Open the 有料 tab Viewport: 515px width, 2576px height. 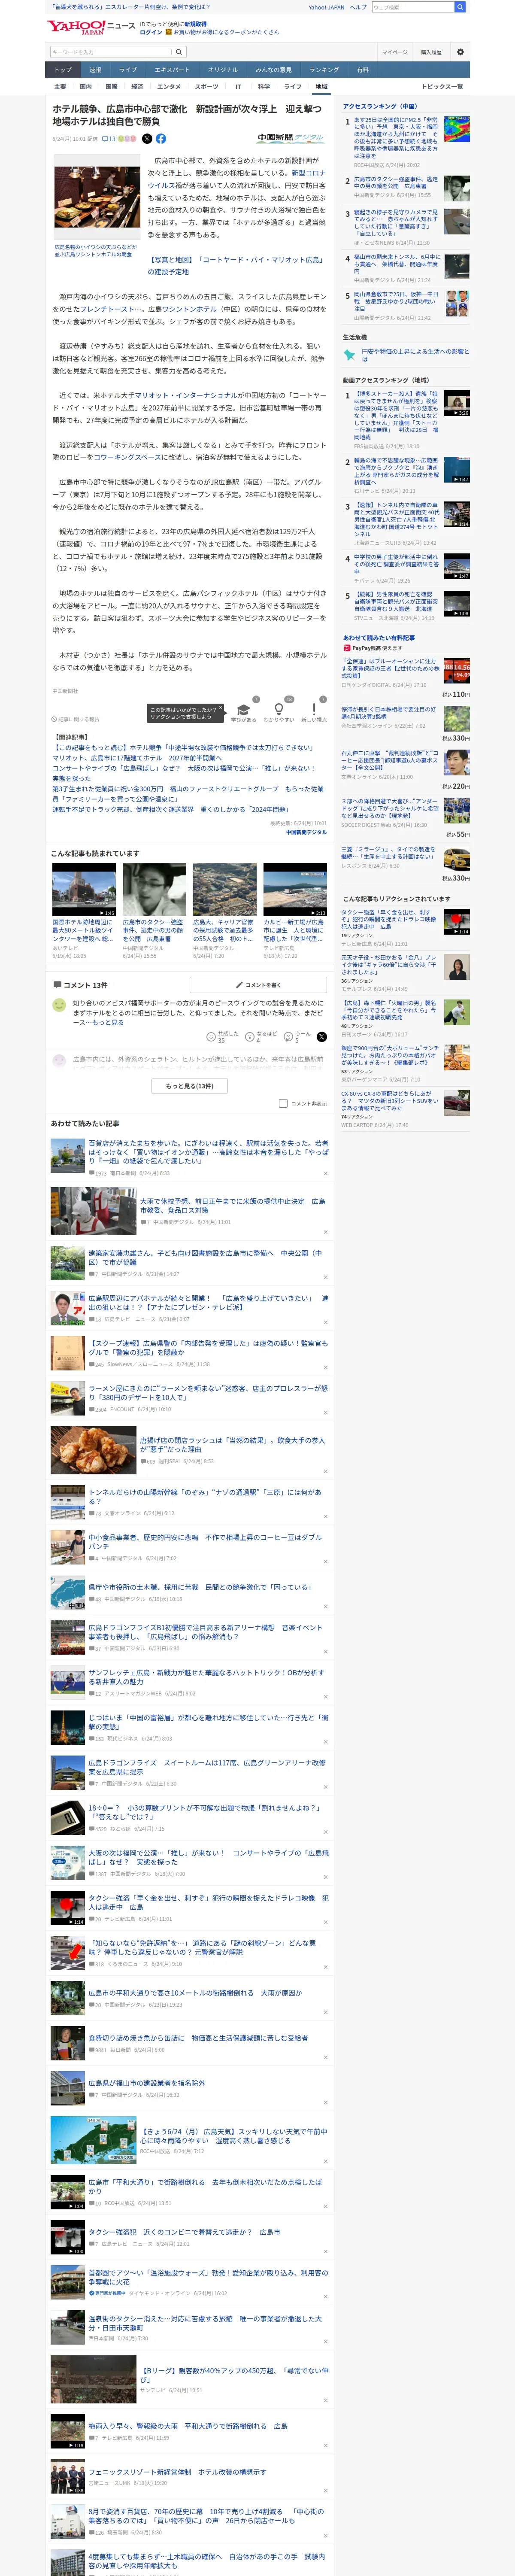point(363,70)
